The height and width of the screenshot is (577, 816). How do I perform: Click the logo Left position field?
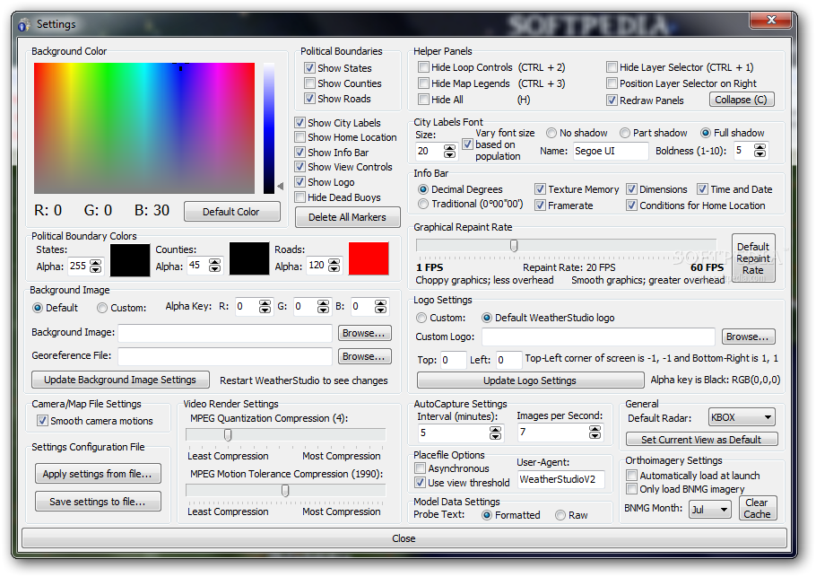509,360
